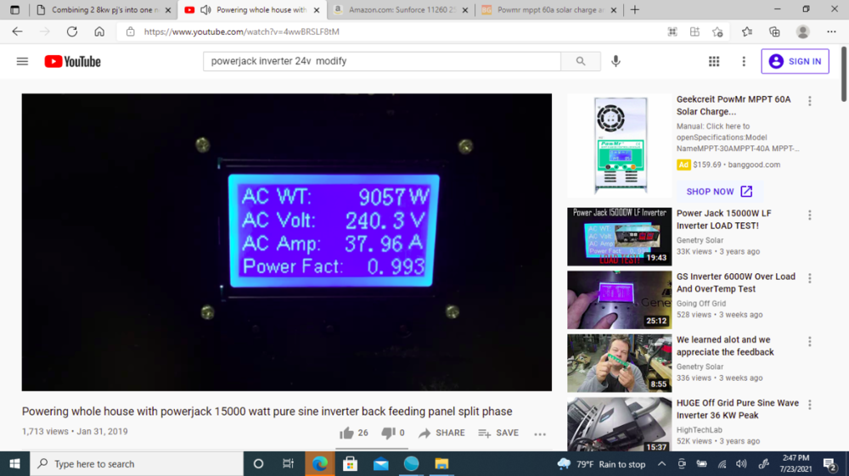Go to YouTube home via logo

(72, 61)
